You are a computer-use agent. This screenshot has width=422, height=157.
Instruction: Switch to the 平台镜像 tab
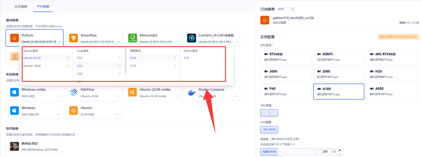pyautogui.click(x=43, y=6)
